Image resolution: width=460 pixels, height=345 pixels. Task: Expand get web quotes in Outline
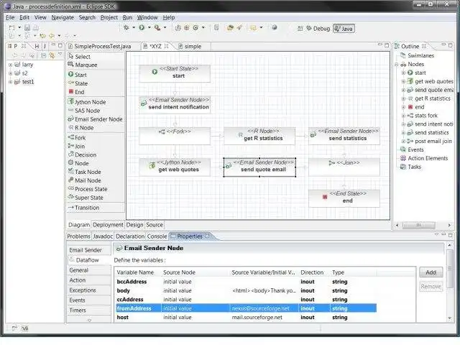pos(403,81)
